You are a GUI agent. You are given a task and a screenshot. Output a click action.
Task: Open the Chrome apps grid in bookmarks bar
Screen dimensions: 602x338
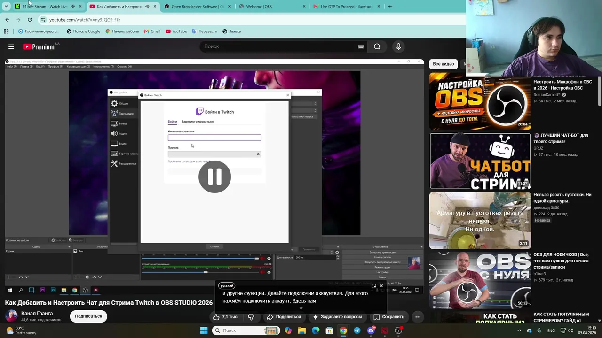[x=6, y=31]
